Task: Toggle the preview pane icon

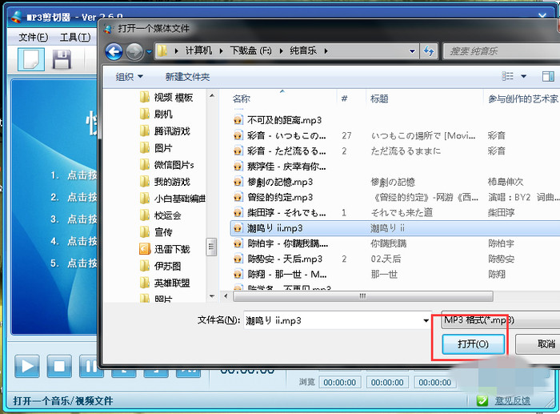Action: [x=548, y=76]
